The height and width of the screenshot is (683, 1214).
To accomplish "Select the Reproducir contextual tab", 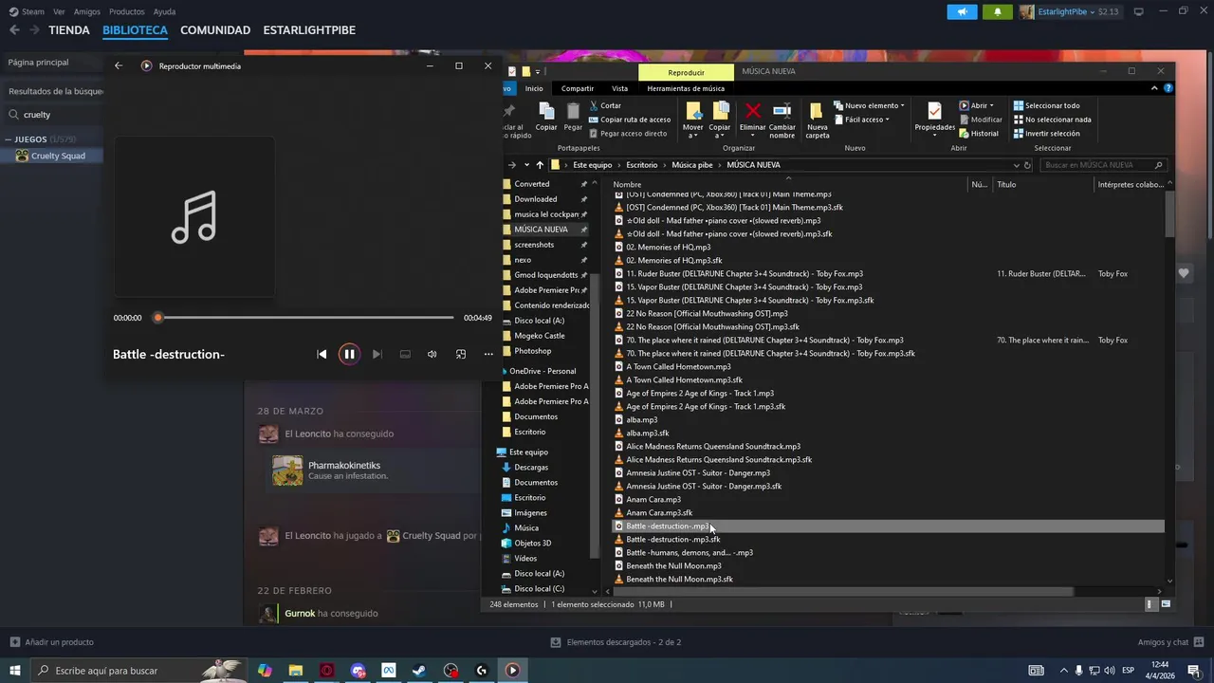I will 687,72.
